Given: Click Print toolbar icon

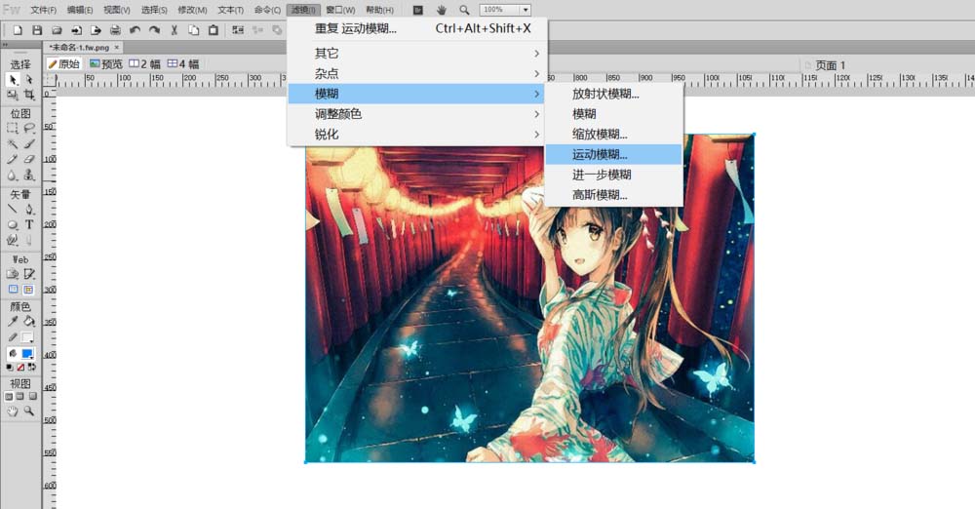Looking at the screenshot, I should click(x=115, y=30).
